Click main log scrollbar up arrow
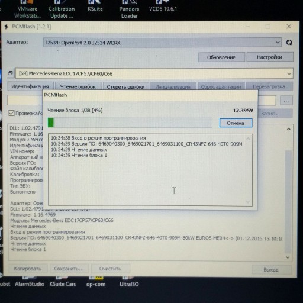 pyautogui.click(x=289, y=129)
